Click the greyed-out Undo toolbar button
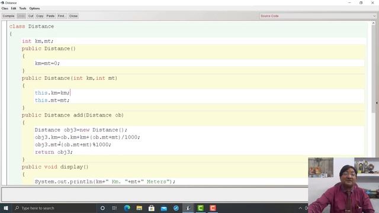 click(x=21, y=16)
